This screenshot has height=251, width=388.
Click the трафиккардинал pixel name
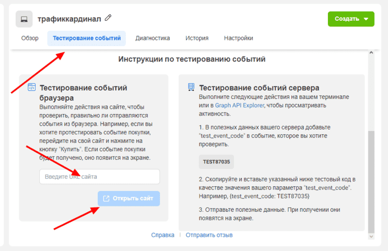coord(69,19)
